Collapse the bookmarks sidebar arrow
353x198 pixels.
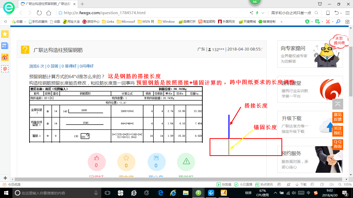click(x=5, y=22)
